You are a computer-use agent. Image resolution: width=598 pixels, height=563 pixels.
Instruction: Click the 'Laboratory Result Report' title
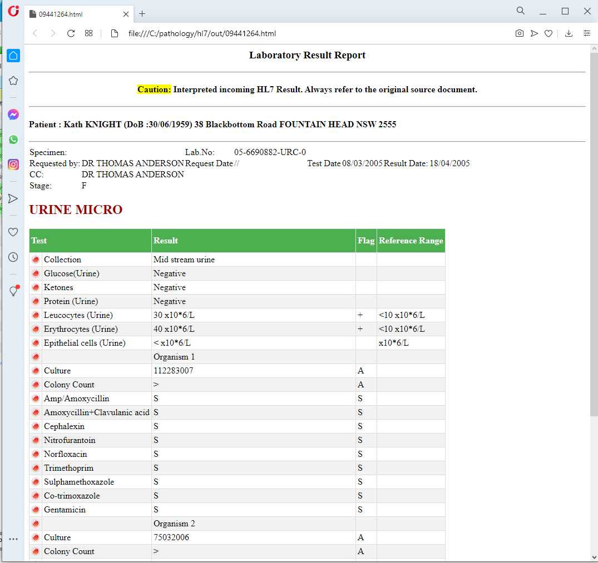click(307, 55)
